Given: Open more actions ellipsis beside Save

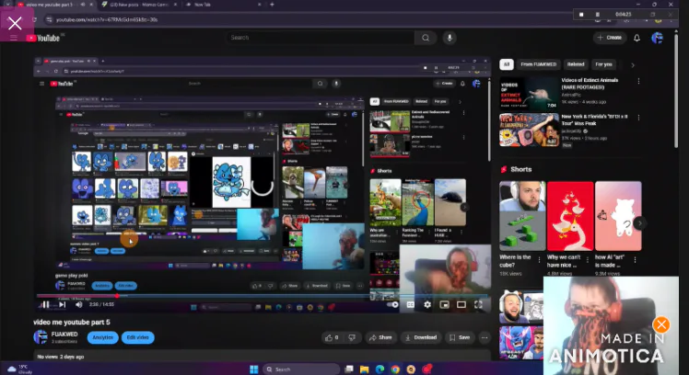Looking at the screenshot, I should point(485,337).
